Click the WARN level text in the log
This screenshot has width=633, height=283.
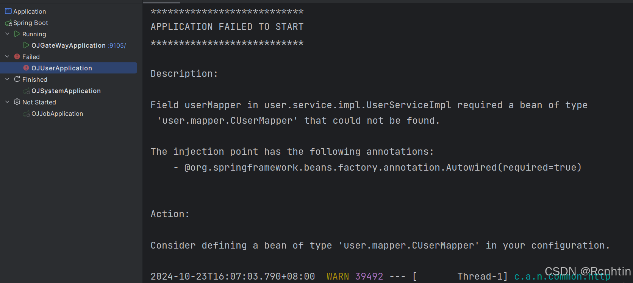point(338,277)
